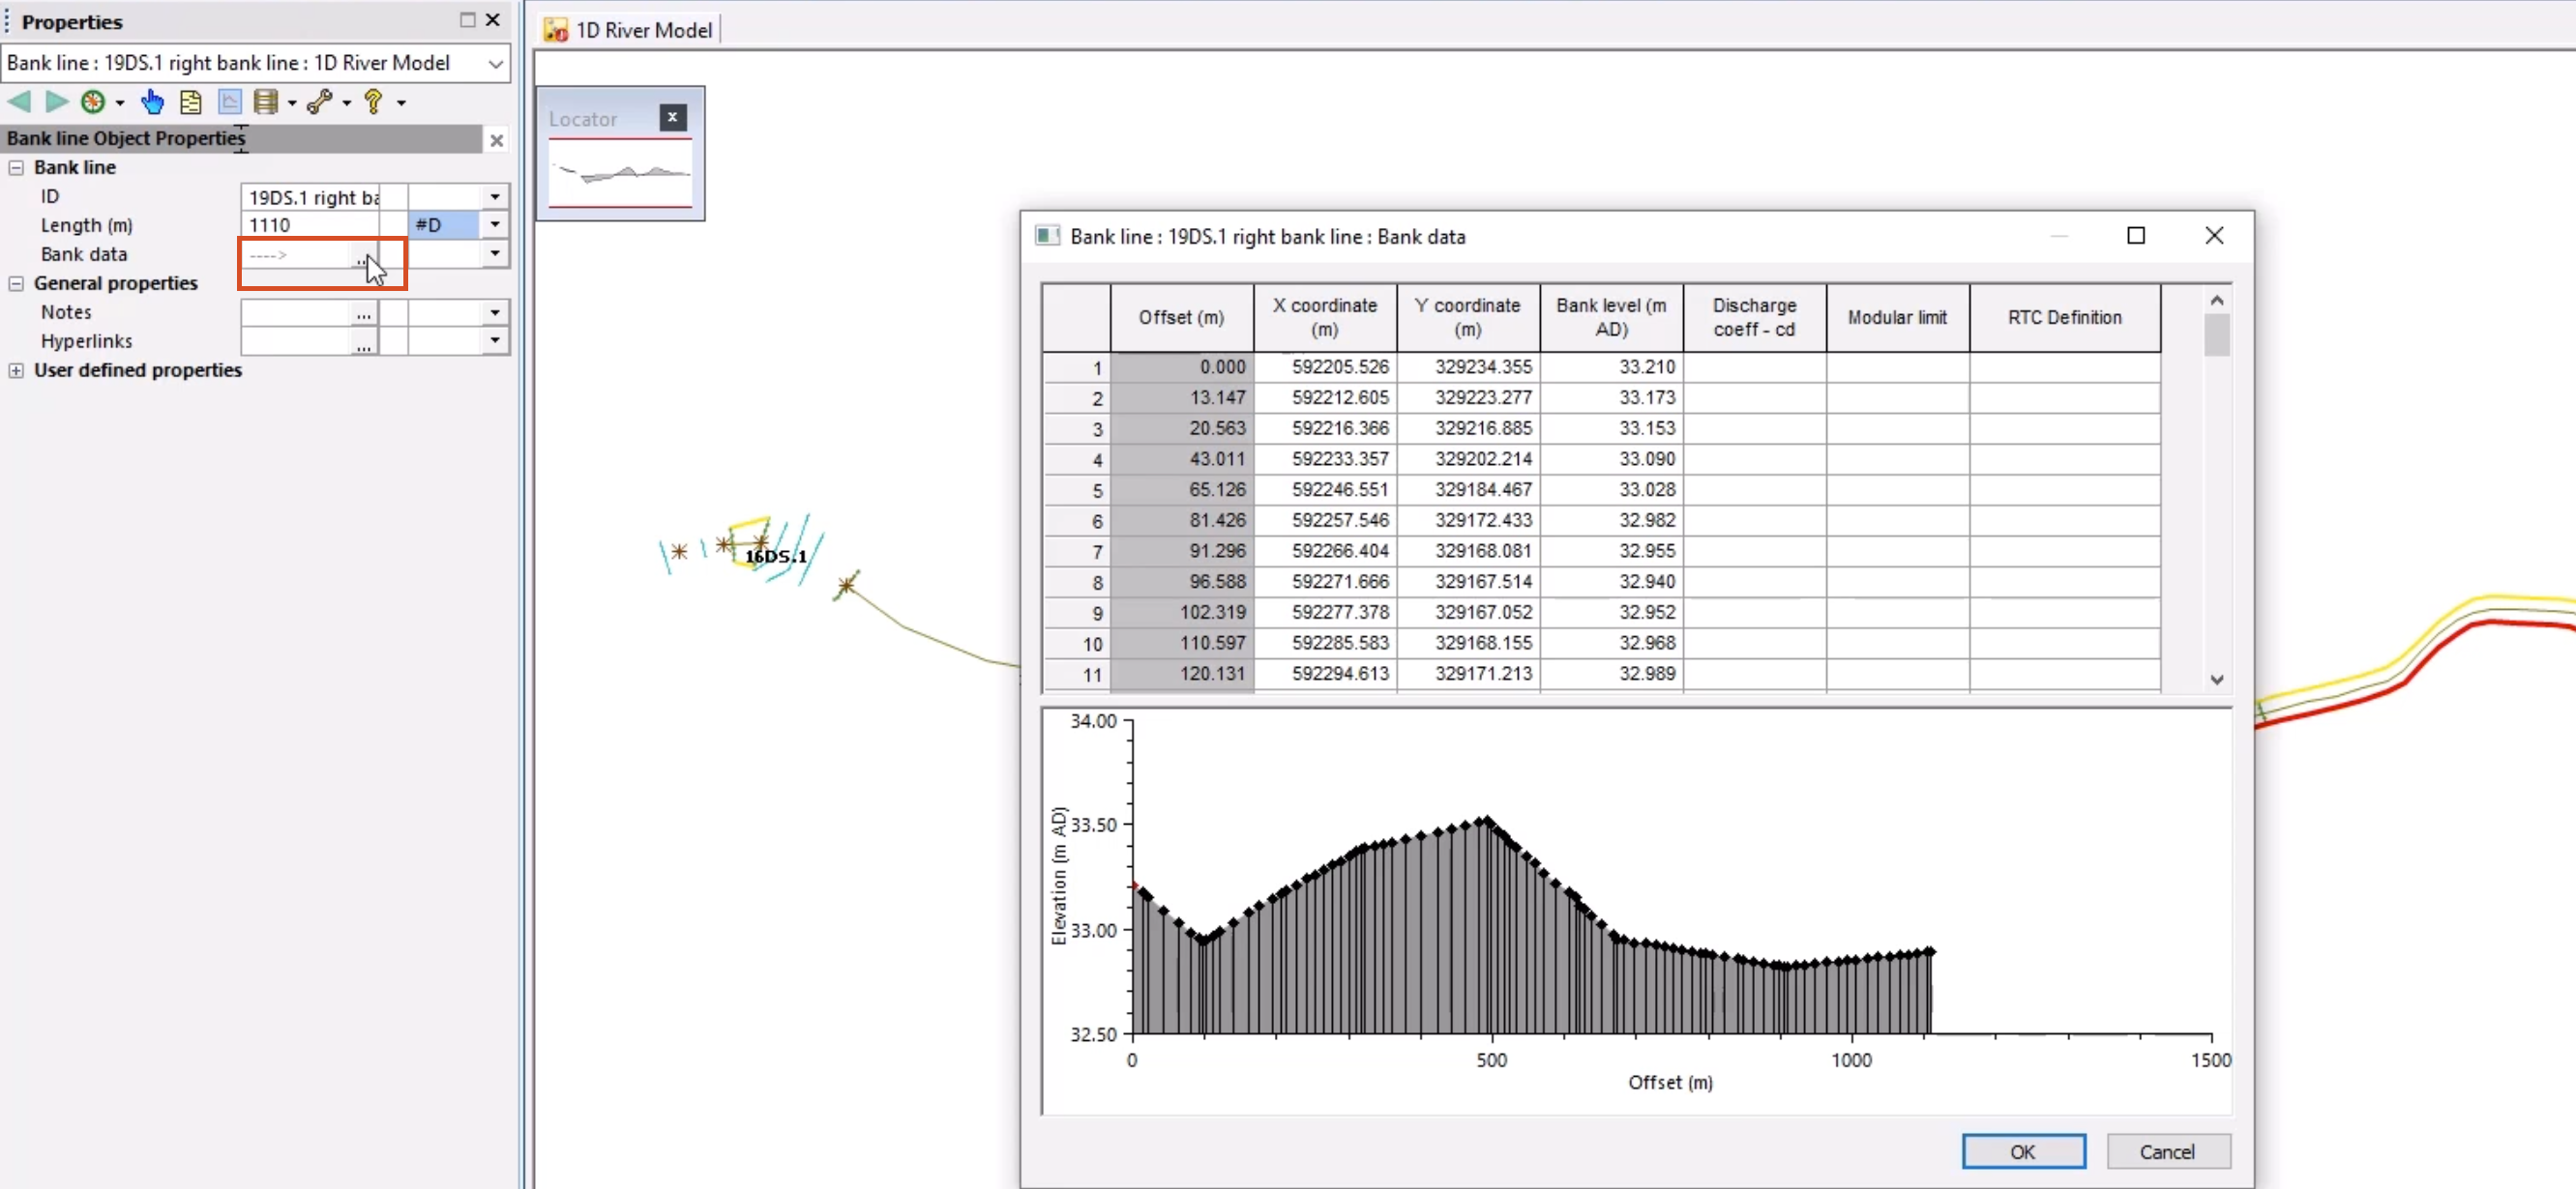Open dropdown arrow beside database grid icon

click(292, 102)
